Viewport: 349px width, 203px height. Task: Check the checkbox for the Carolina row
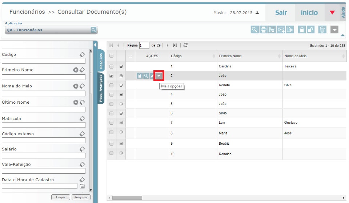(111, 66)
